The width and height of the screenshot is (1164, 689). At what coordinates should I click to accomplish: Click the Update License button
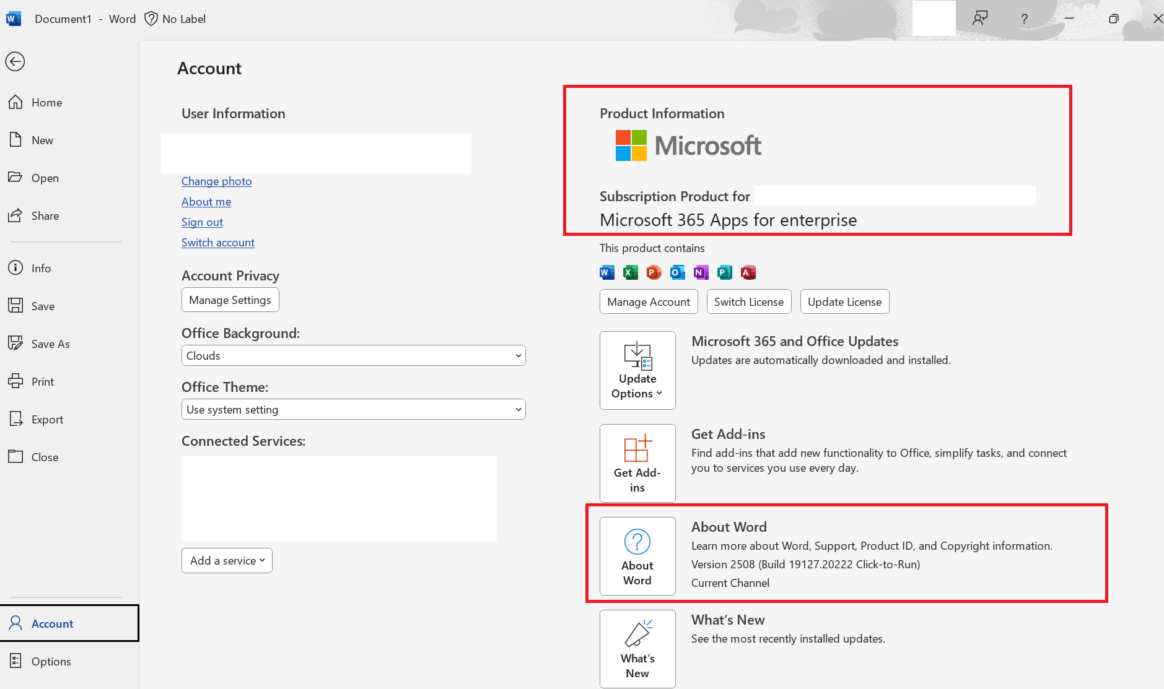point(845,301)
